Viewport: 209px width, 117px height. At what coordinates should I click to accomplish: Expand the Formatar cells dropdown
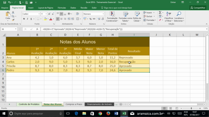pyautogui.click(x=155, y=20)
